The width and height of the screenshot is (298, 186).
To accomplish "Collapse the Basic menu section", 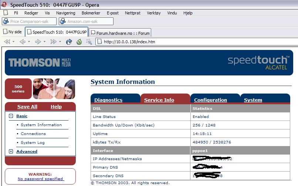I will [11, 116].
